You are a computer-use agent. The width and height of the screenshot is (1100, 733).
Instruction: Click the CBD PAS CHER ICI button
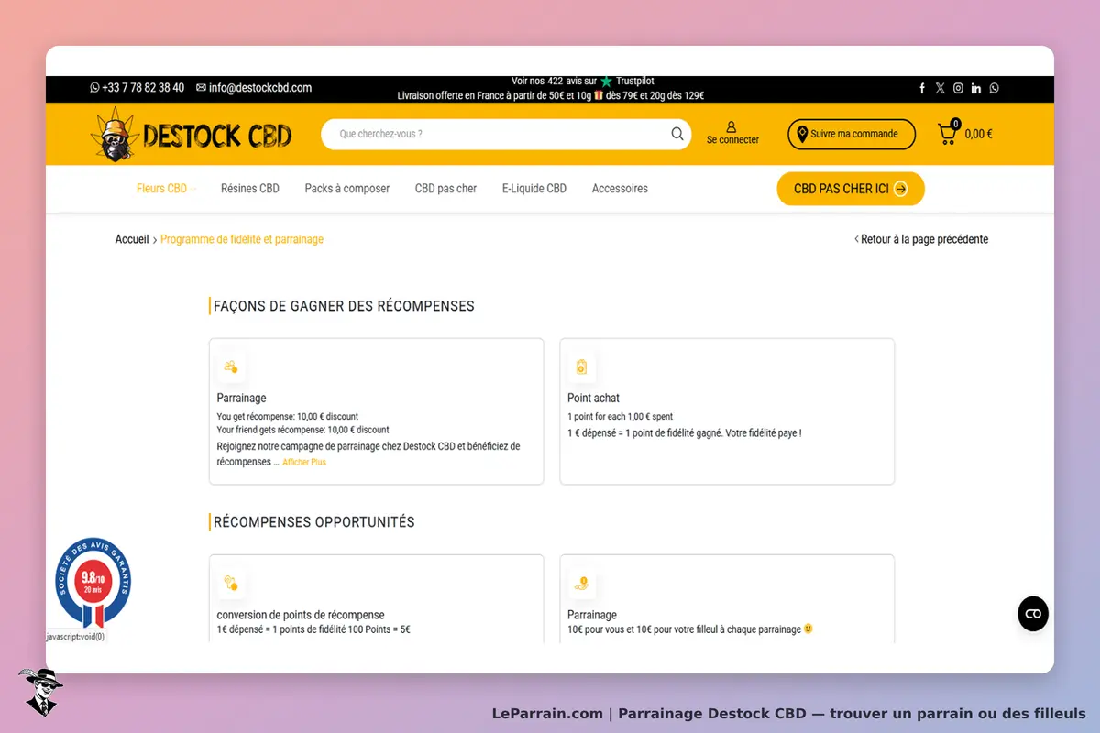click(851, 189)
